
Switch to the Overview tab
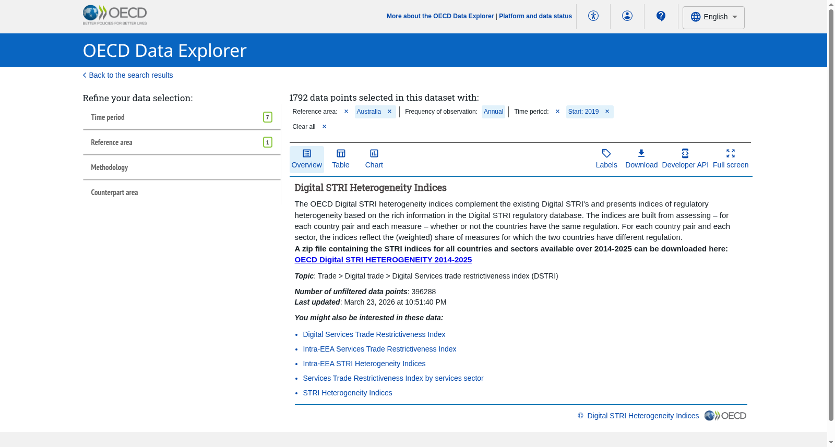307,159
